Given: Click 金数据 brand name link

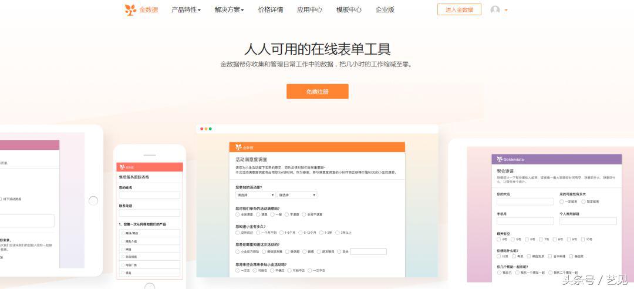Looking at the screenshot, I should pos(149,10).
